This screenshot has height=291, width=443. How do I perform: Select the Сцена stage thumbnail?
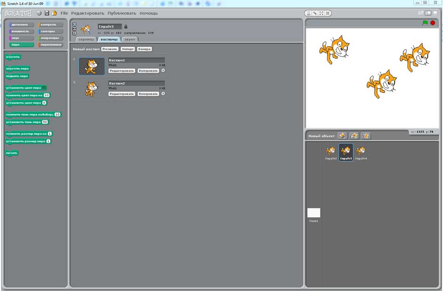point(313,213)
